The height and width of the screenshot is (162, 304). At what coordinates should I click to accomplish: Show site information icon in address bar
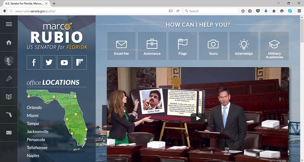[11, 11]
